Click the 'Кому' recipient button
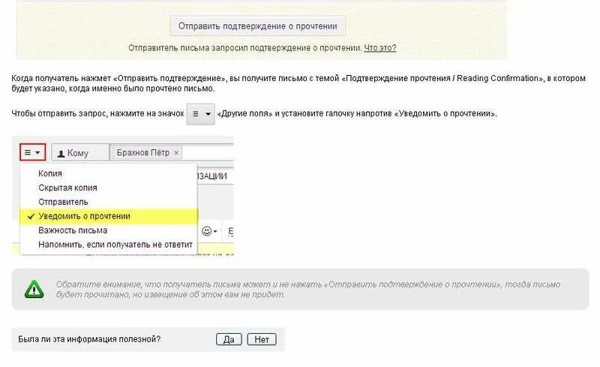 coord(80,153)
